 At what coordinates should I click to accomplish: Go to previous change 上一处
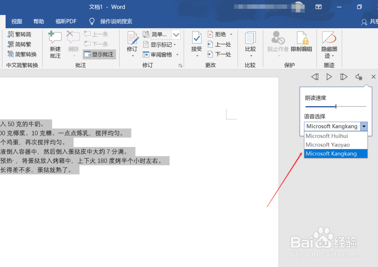pos(219,44)
